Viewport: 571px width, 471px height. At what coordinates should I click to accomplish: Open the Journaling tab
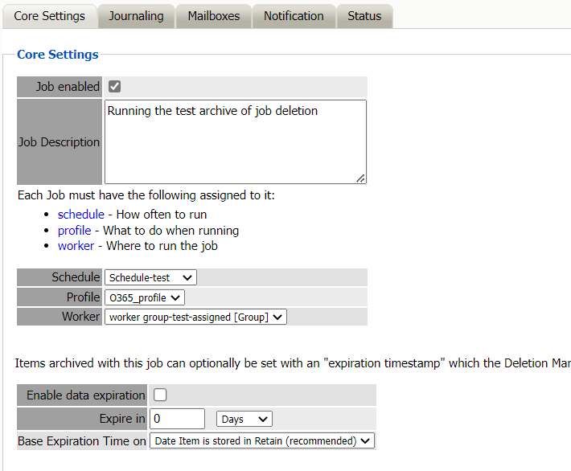[x=136, y=16]
